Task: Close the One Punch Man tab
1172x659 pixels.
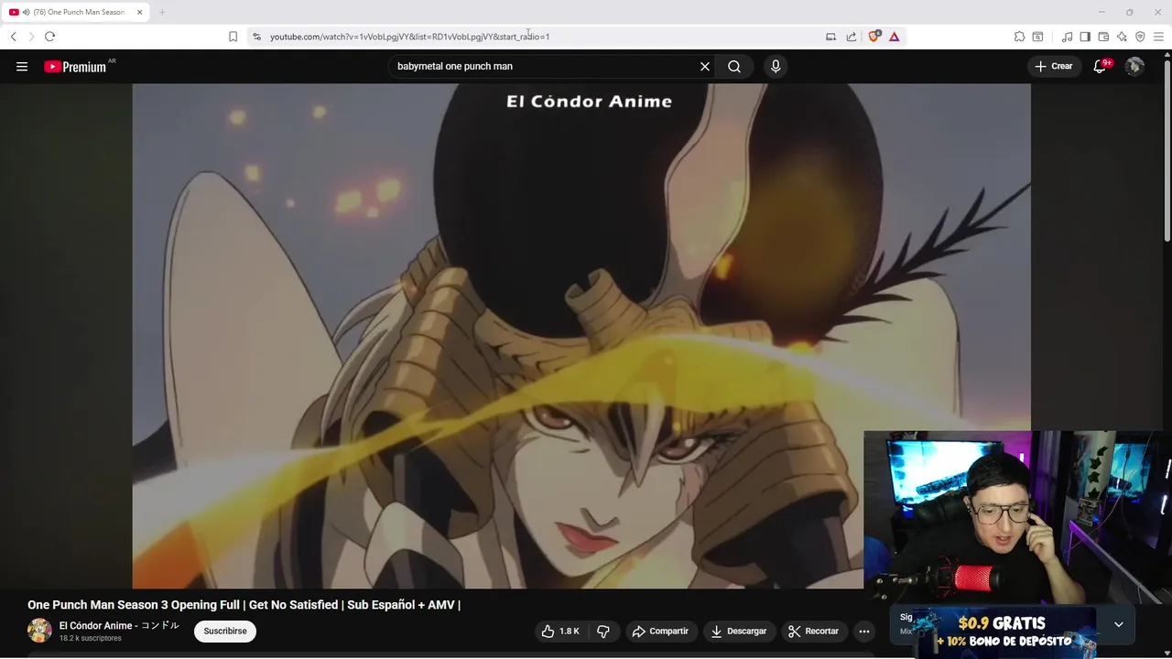Action: pos(140,12)
